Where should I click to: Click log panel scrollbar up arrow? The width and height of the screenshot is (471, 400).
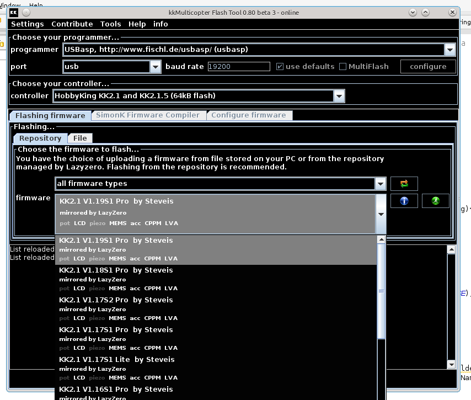(x=451, y=249)
